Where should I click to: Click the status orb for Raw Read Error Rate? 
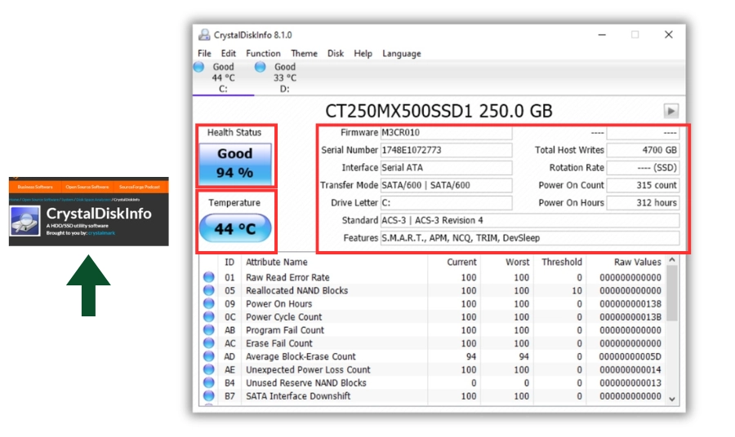pyautogui.click(x=208, y=277)
